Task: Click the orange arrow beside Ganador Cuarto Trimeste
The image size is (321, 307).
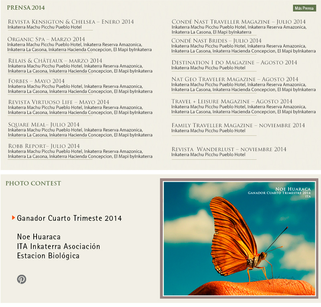Action: (14, 217)
